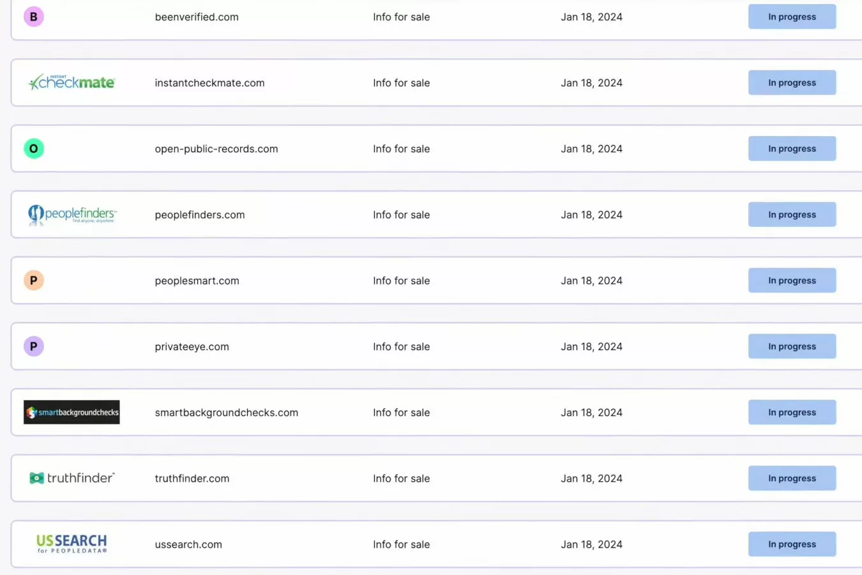The width and height of the screenshot is (862, 575).
Task: Click the Instant Checkmate logo
Action: click(x=72, y=82)
